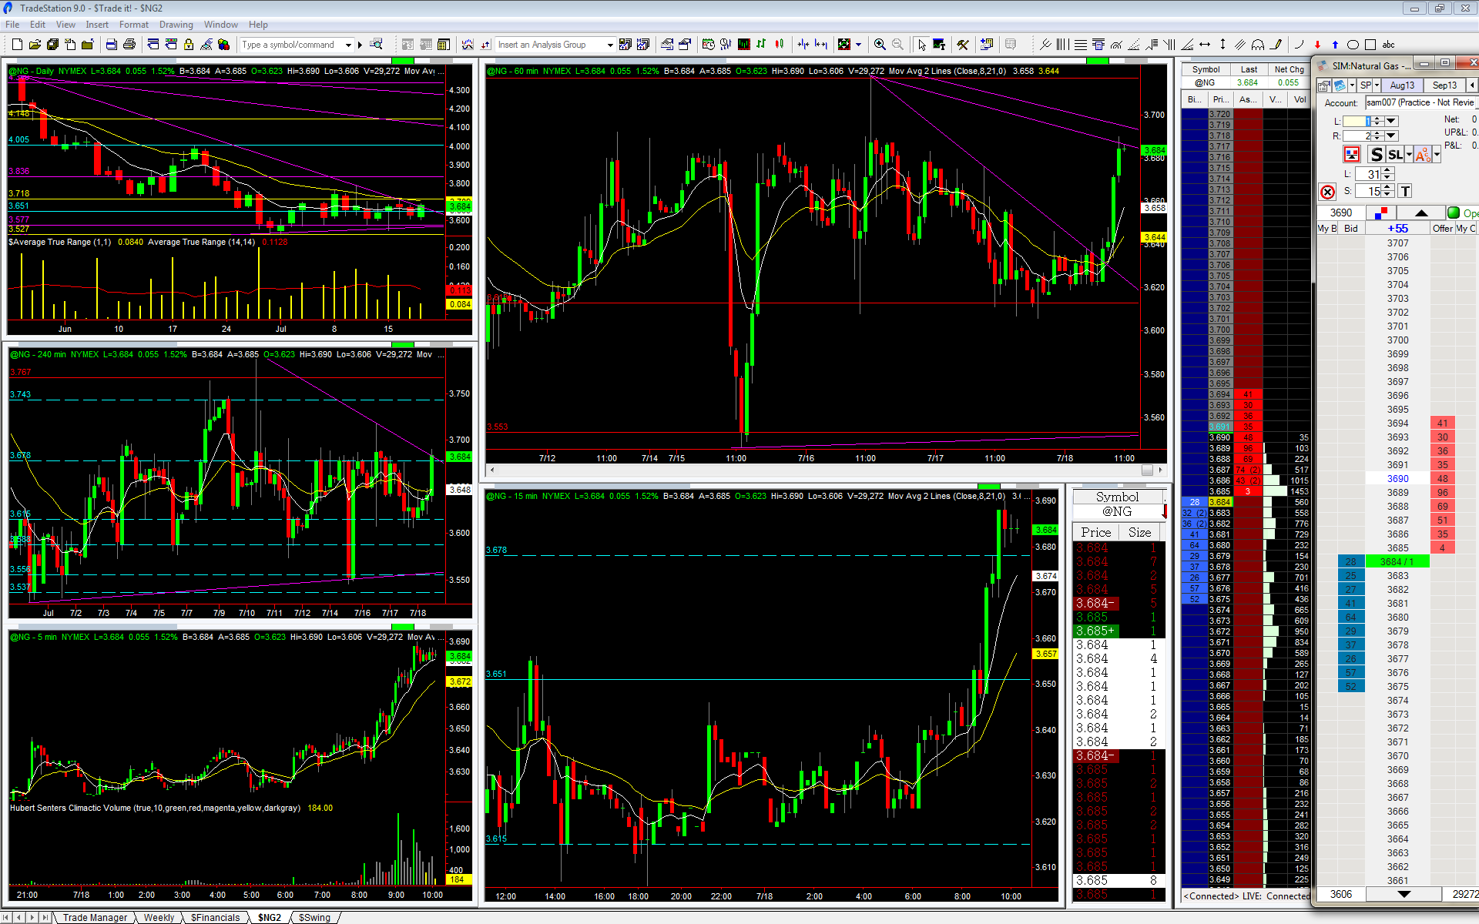Open the Insert menu
Viewport: 1479px width, 924px height.
(97, 25)
